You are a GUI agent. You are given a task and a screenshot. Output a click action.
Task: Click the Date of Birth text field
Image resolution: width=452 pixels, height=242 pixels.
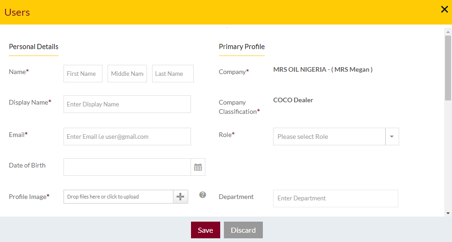(127, 167)
